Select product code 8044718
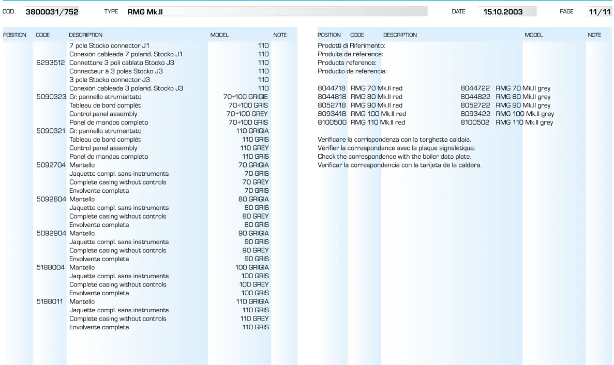Viewport: 614px width, 365px height. pyautogui.click(x=332, y=88)
